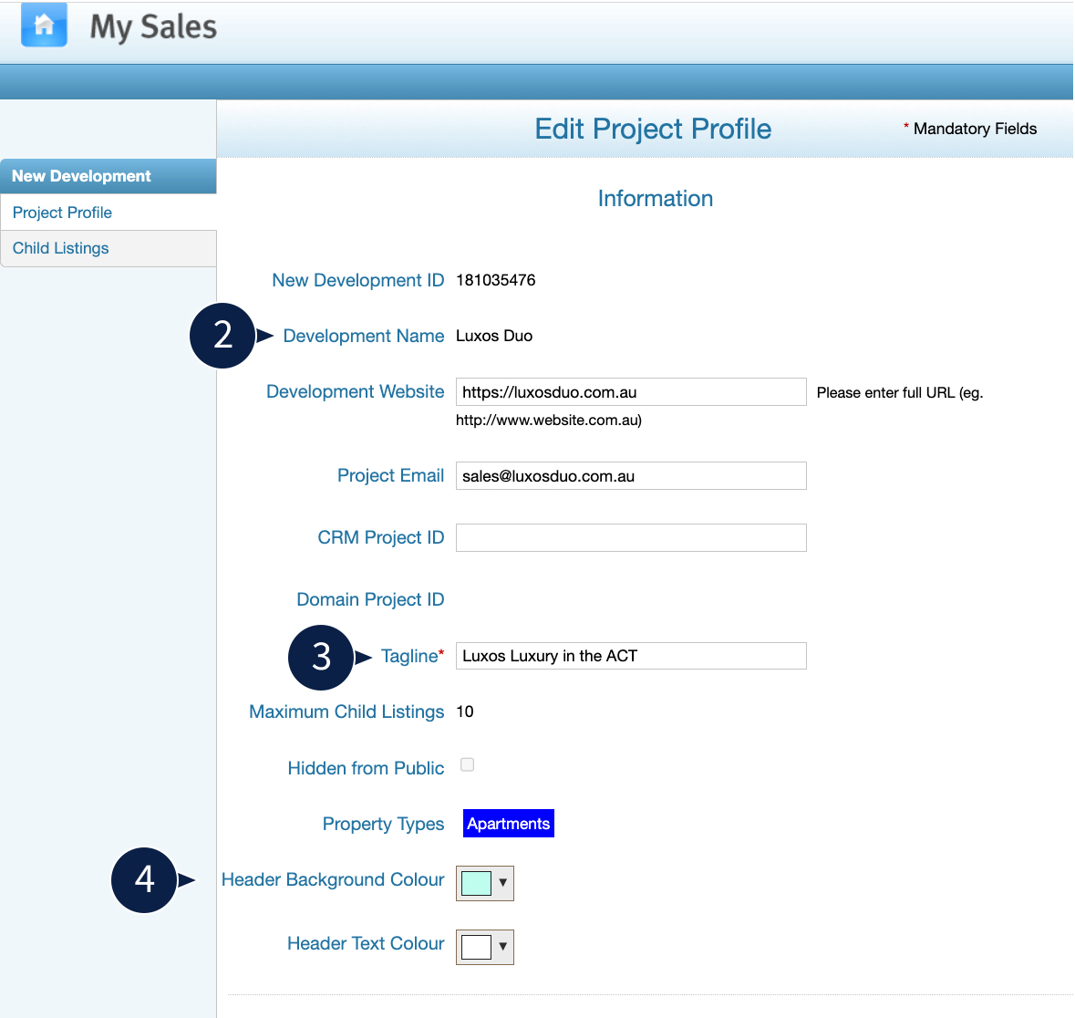Go to Child Listings in sidebar
The width and height of the screenshot is (1075, 1018).
click(x=109, y=248)
